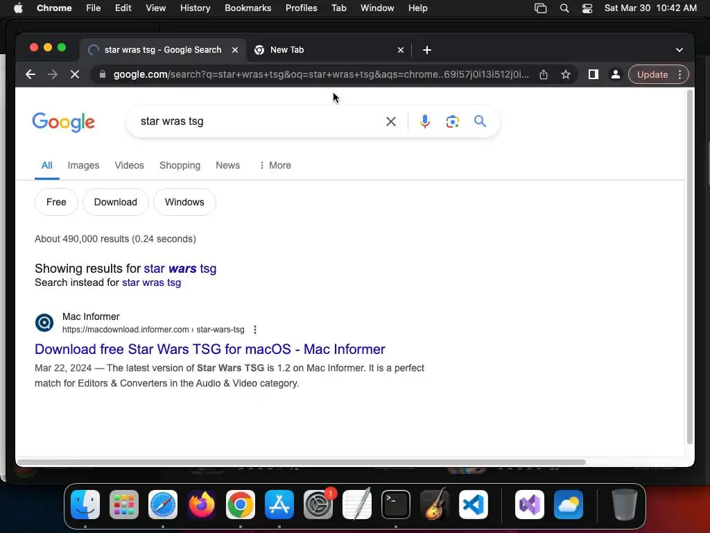Open the Help menu
Viewport: 710px width, 533px height.
(417, 8)
